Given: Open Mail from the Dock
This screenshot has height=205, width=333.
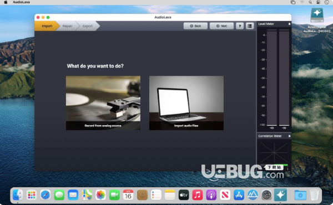Looking at the screenshot, I should click(x=73, y=195).
